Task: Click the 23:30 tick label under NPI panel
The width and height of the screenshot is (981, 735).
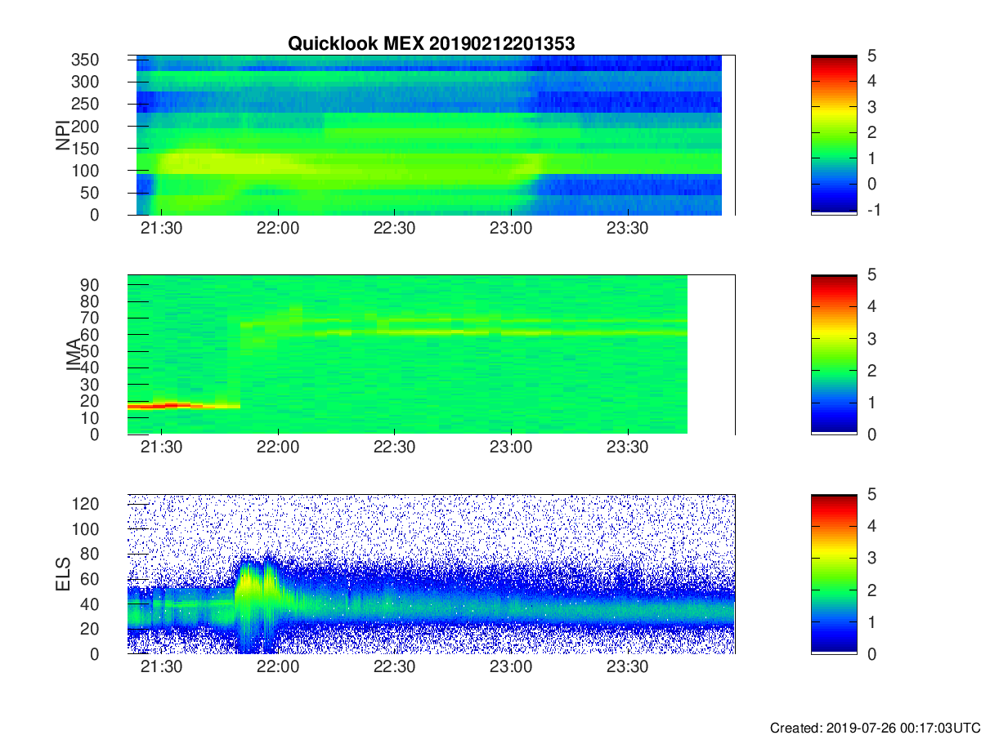Action: pyautogui.click(x=628, y=229)
